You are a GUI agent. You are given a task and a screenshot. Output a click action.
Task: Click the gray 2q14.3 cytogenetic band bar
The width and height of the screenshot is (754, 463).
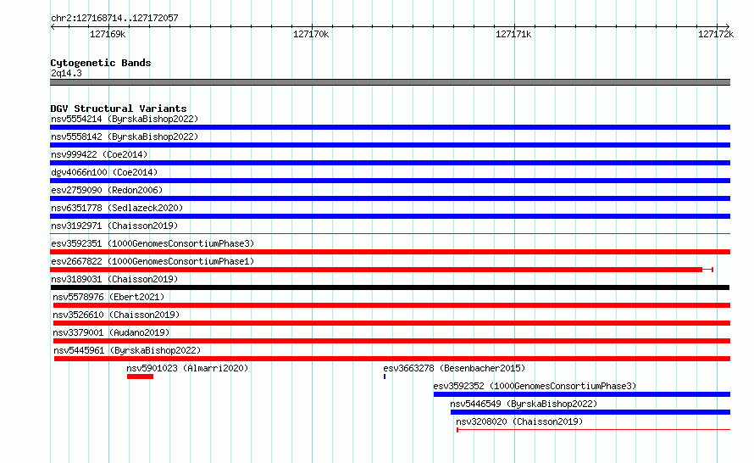pyautogui.click(x=390, y=82)
